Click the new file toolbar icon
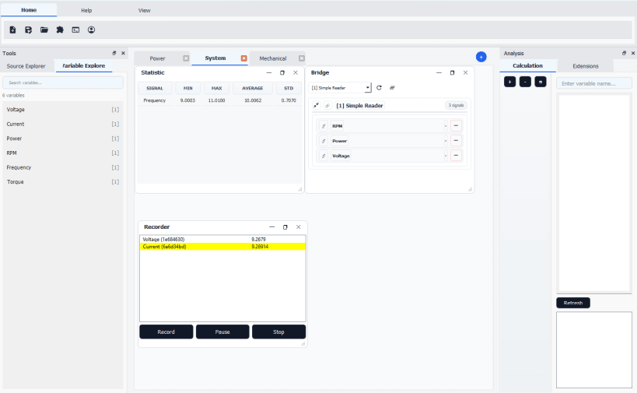637x393 pixels. (x=12, y=30)
